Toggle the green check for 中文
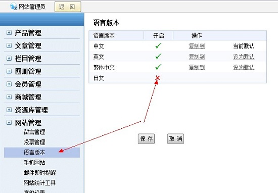This screenshot has width=278, height=193. point(158,46)
